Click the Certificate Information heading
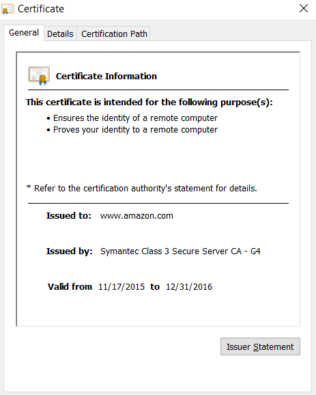 pos(106,76)
